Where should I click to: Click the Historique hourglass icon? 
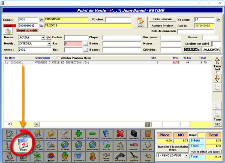click(x=9, y=157)
